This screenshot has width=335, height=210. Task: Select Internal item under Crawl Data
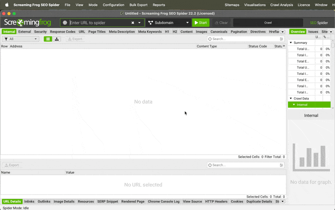click(302, 105)
